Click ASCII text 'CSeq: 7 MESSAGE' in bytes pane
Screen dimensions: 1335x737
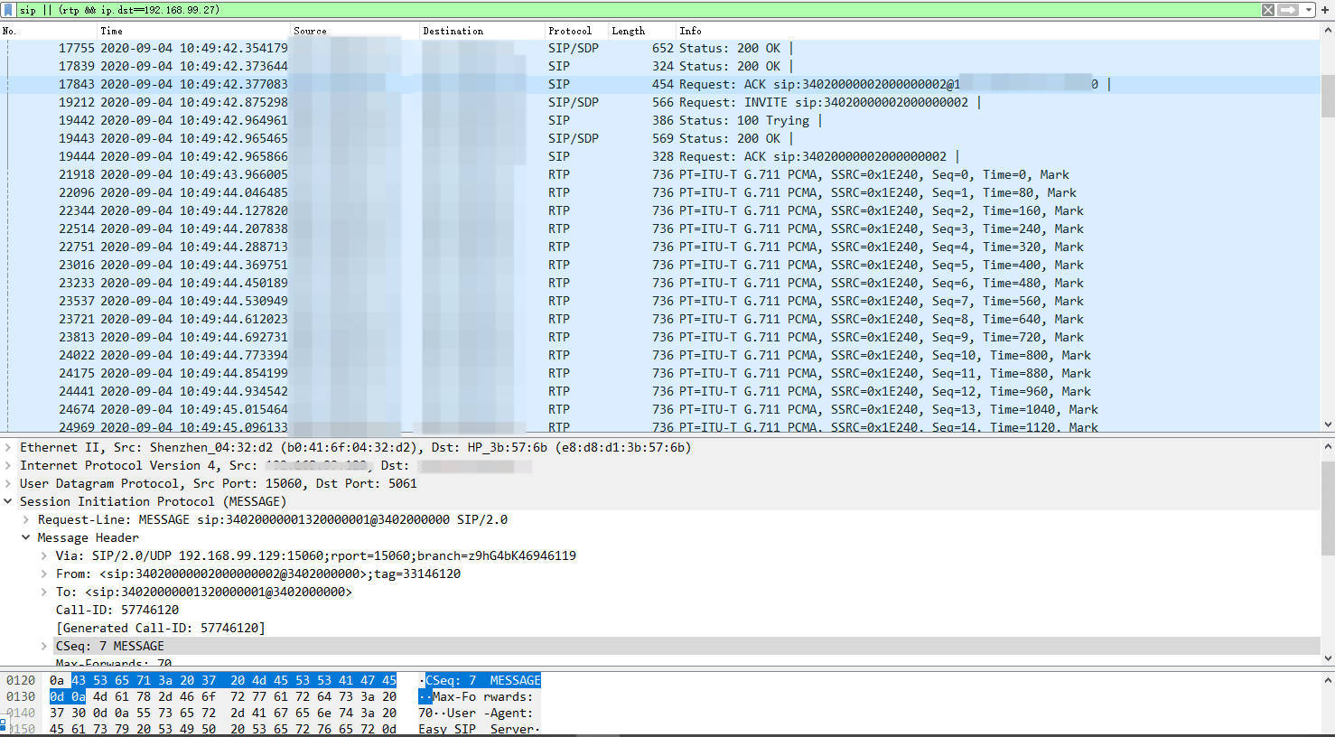(483, 680)
